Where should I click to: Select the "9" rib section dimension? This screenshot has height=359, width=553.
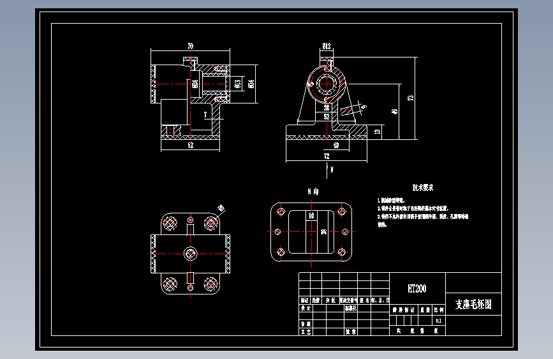(x=364, y=106)
